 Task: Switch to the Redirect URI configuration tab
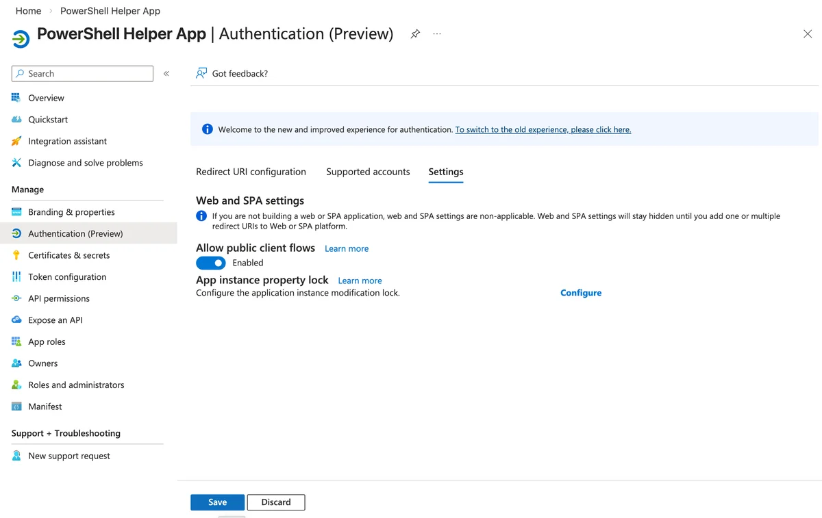[251, 172]
